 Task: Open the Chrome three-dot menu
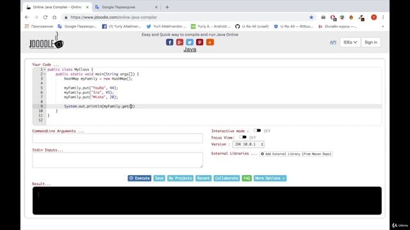pyautogui.click(x=383, y=17)
